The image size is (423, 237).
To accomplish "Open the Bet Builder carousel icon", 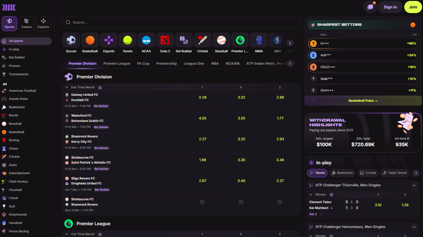I will pyautogui.click(x=184, y=40).
